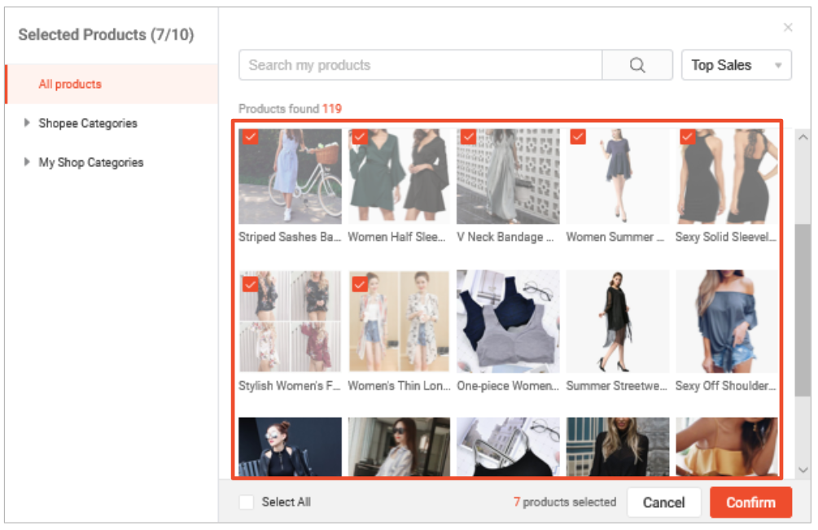Image resolution: width=818 pixels, height=530 pixels.
Task: Click the search magnifier icon
Action: pos(637,65)
